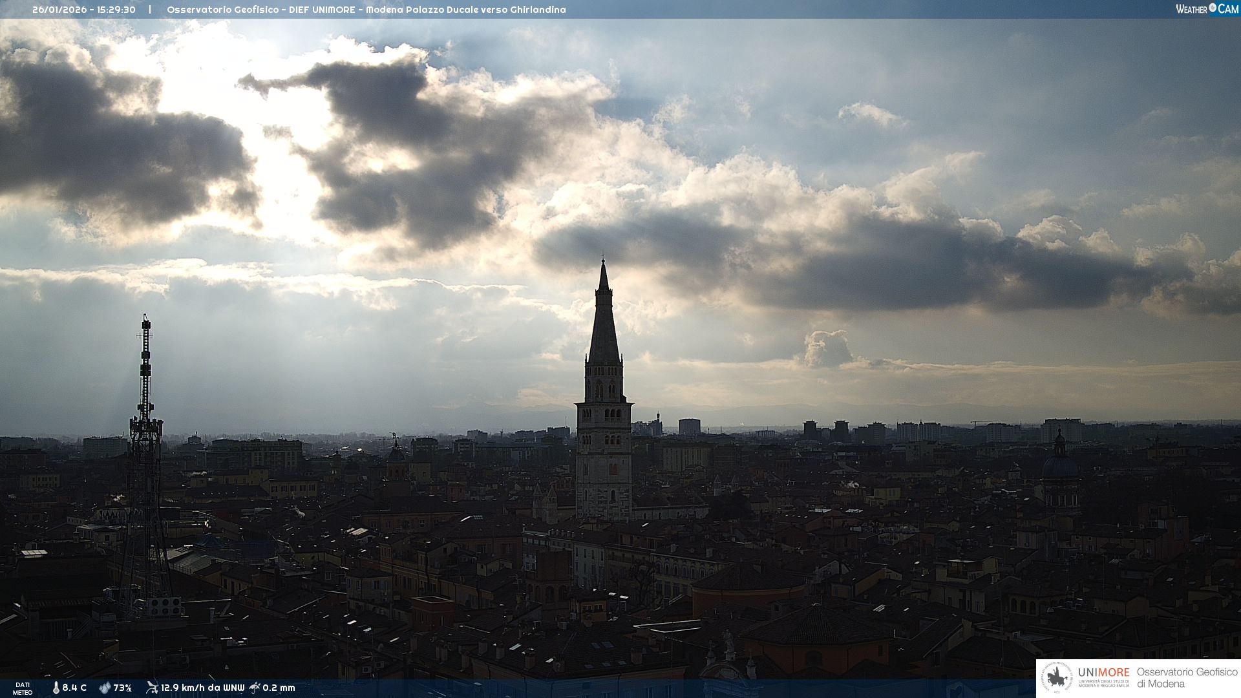The image size is (1241, 698).
Task: Click the WeatherCam logo
Action: pos(1207,9)
